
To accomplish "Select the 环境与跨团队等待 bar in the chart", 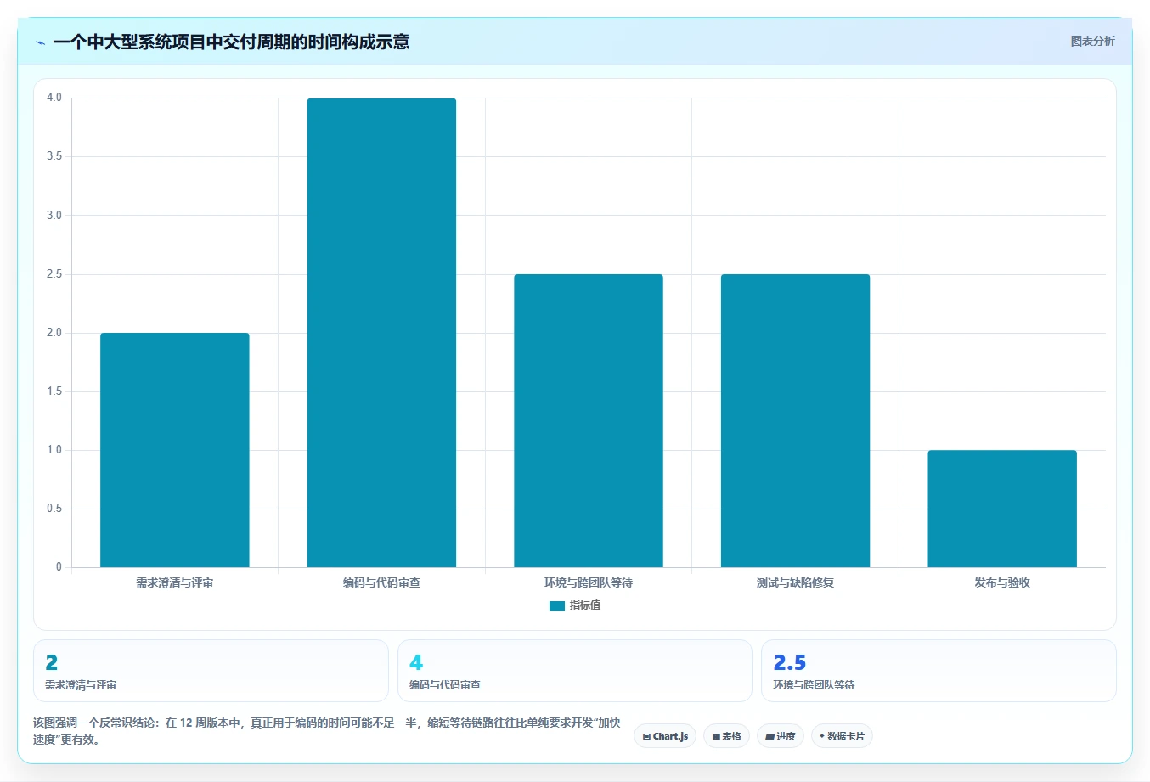I will pos(589,420).
